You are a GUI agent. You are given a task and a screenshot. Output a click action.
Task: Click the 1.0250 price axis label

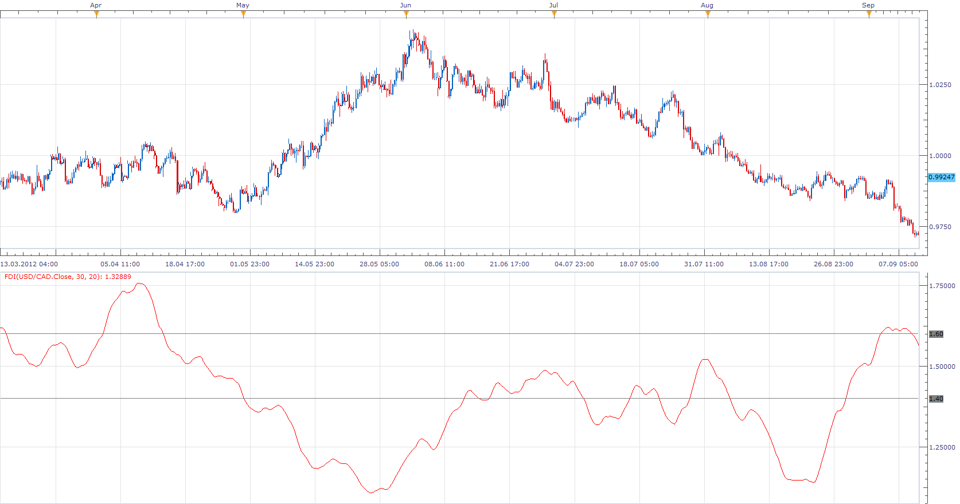tap(940, 85)
